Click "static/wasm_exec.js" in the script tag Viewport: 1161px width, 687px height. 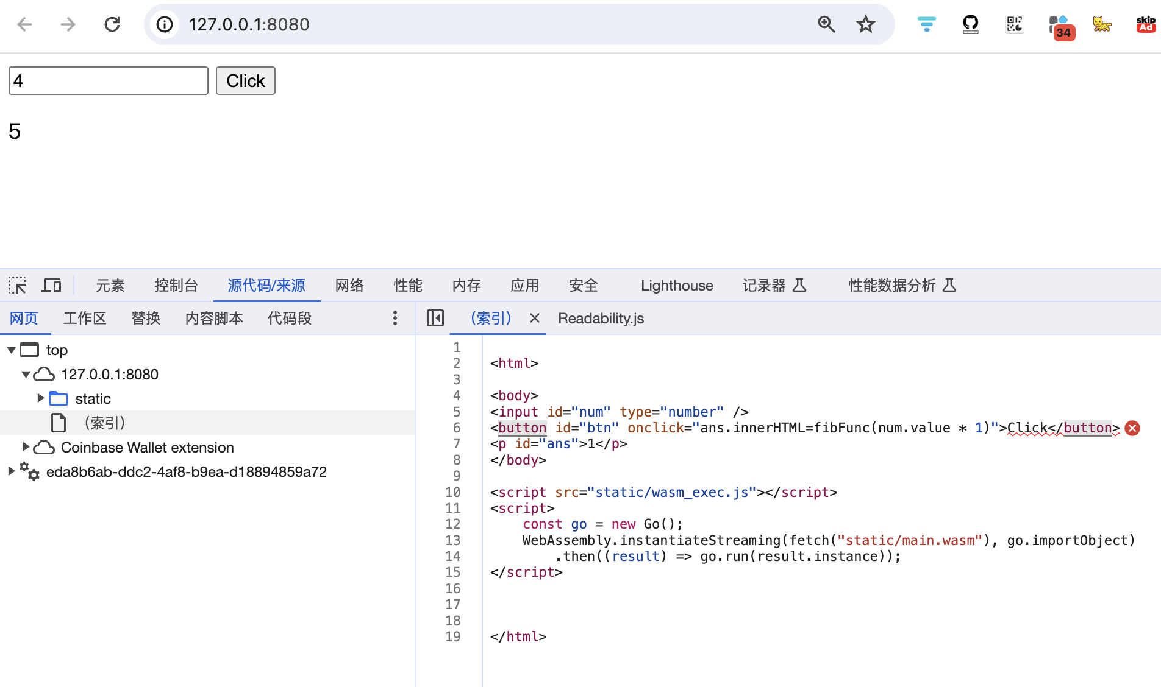[x=671, y=492]
